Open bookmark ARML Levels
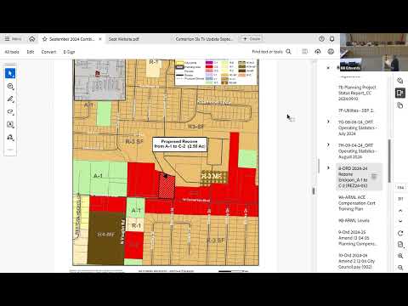This screenshot has height=306, width=408. pos(354,220)
